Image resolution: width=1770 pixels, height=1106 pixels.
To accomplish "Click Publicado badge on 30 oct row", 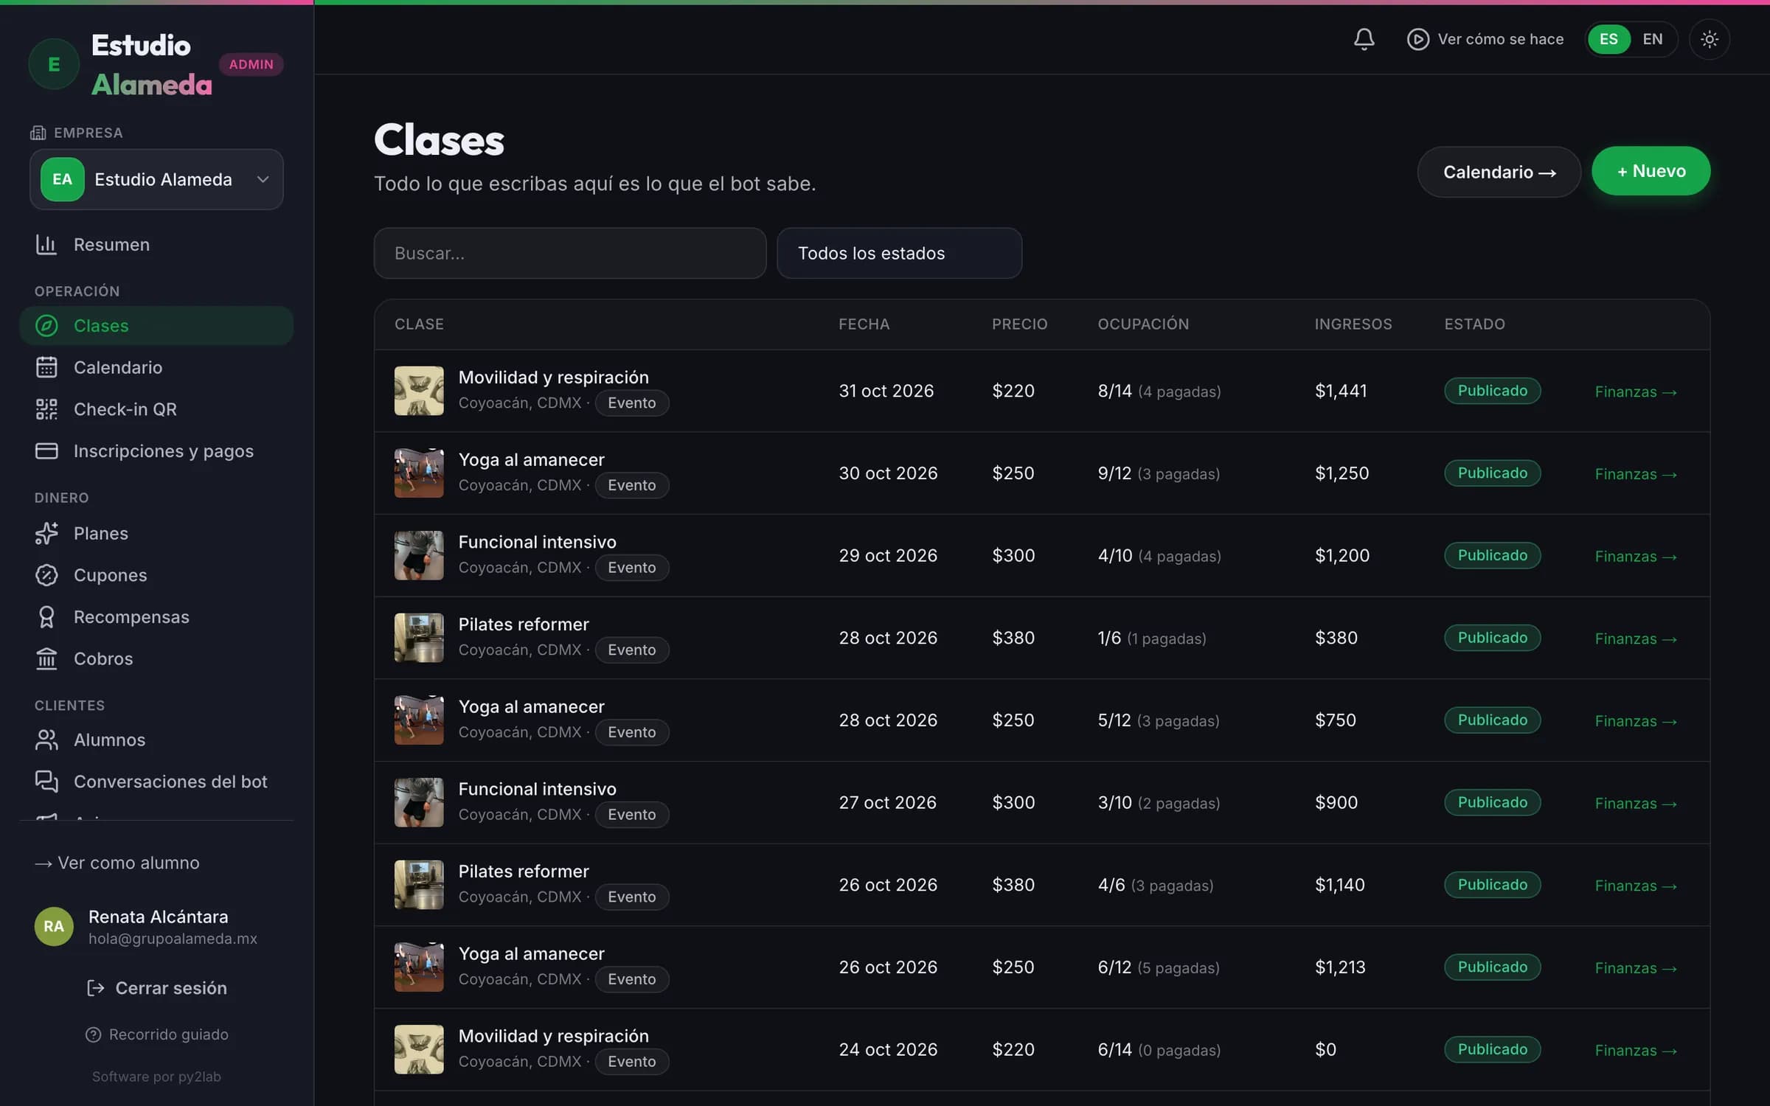I will (x=1492, y=473).
